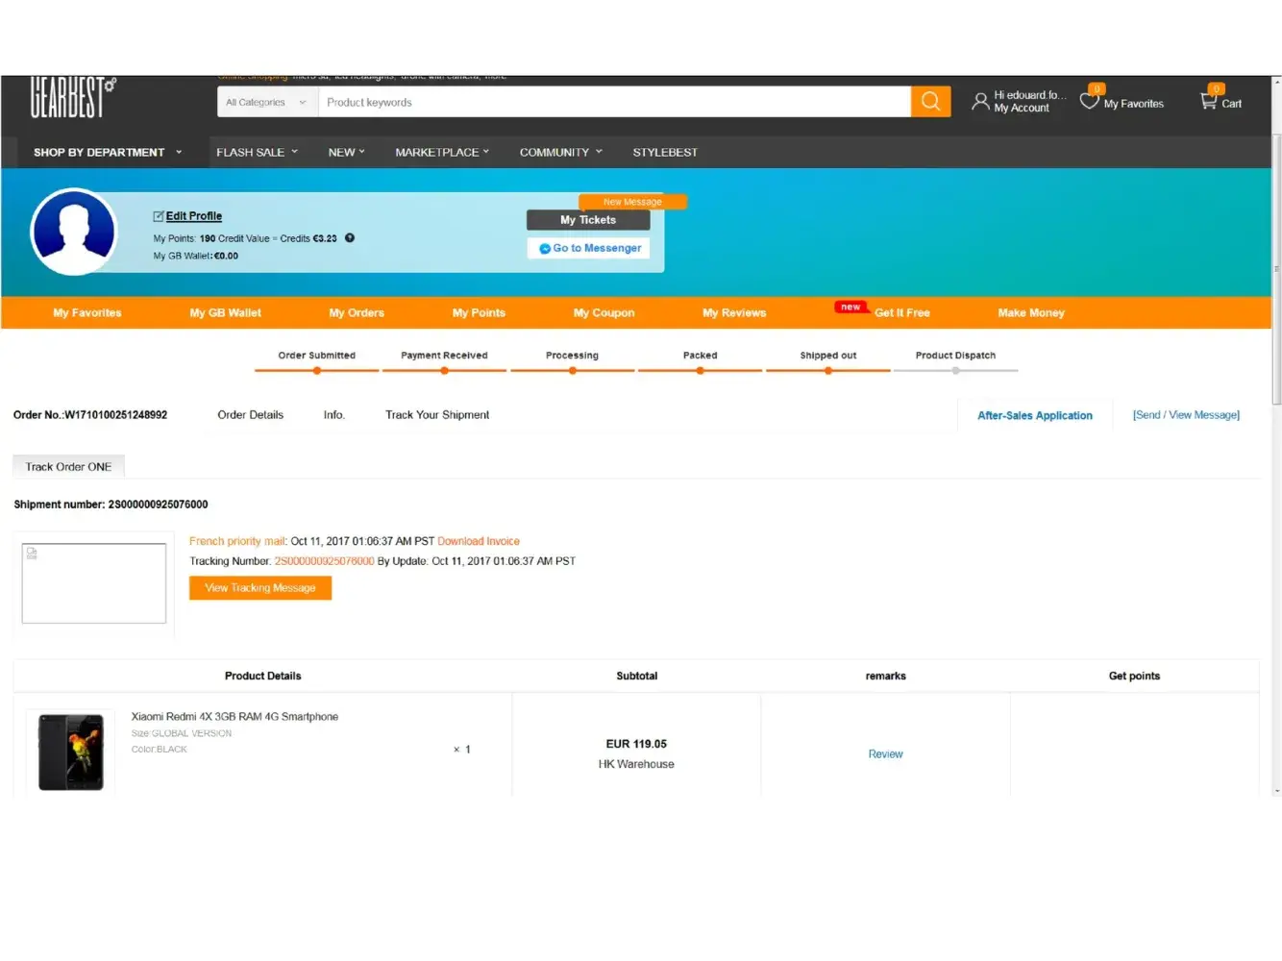Switch to the My Points tab

(479, 313)
